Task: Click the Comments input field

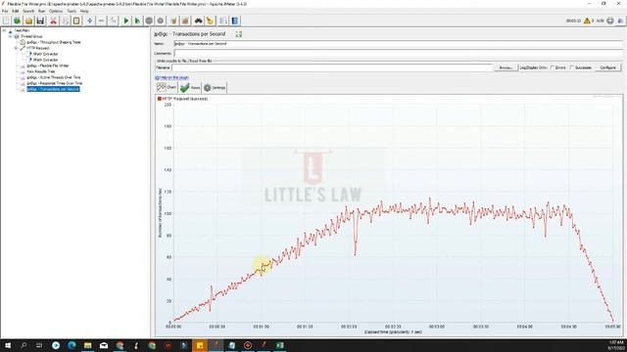Action: (399, 53)
